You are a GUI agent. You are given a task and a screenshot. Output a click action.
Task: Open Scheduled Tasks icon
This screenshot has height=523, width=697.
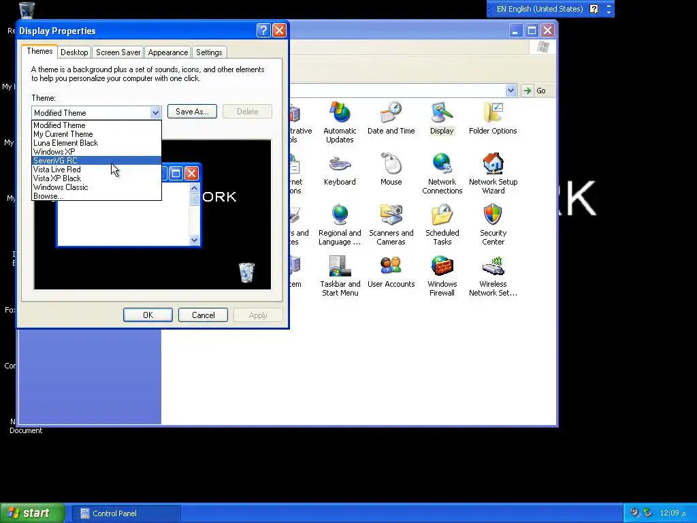(x=442, y=225)
